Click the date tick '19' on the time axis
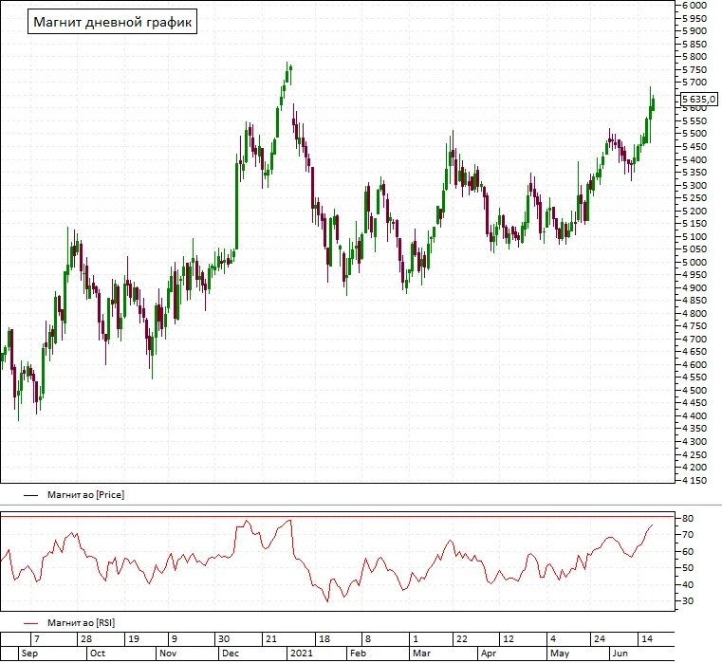The height and width of the screenshot is (663, 722). 134,639
